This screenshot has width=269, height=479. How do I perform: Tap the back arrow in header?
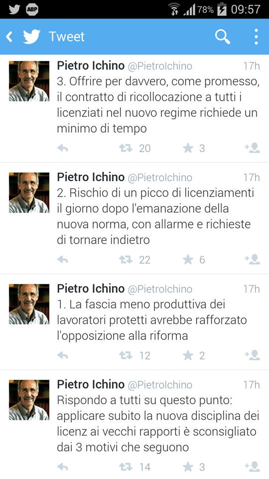[x=9, y=37]
